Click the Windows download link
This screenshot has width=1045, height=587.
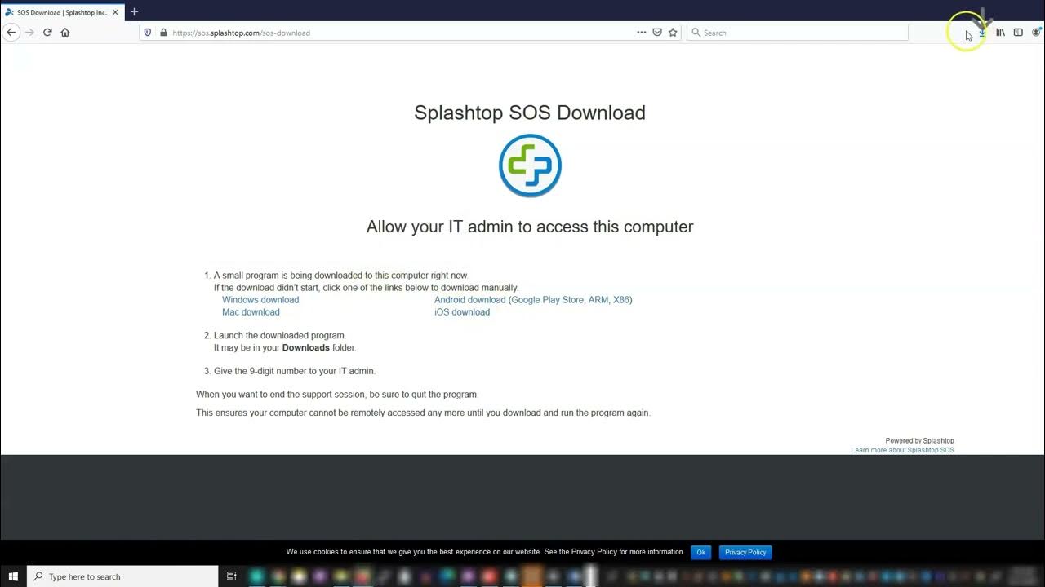tap(260, 300)
